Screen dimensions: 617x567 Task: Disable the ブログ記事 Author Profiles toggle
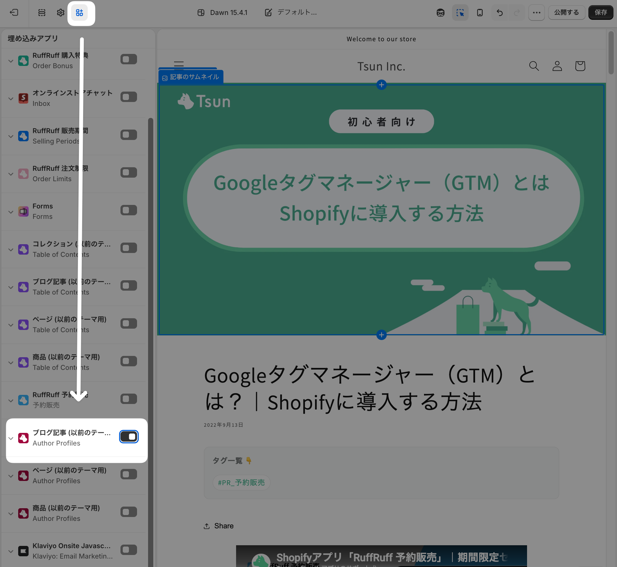pos(129,437)
